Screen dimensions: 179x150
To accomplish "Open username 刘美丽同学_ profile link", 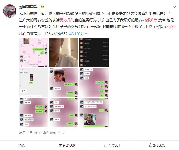I will (29, 7).
